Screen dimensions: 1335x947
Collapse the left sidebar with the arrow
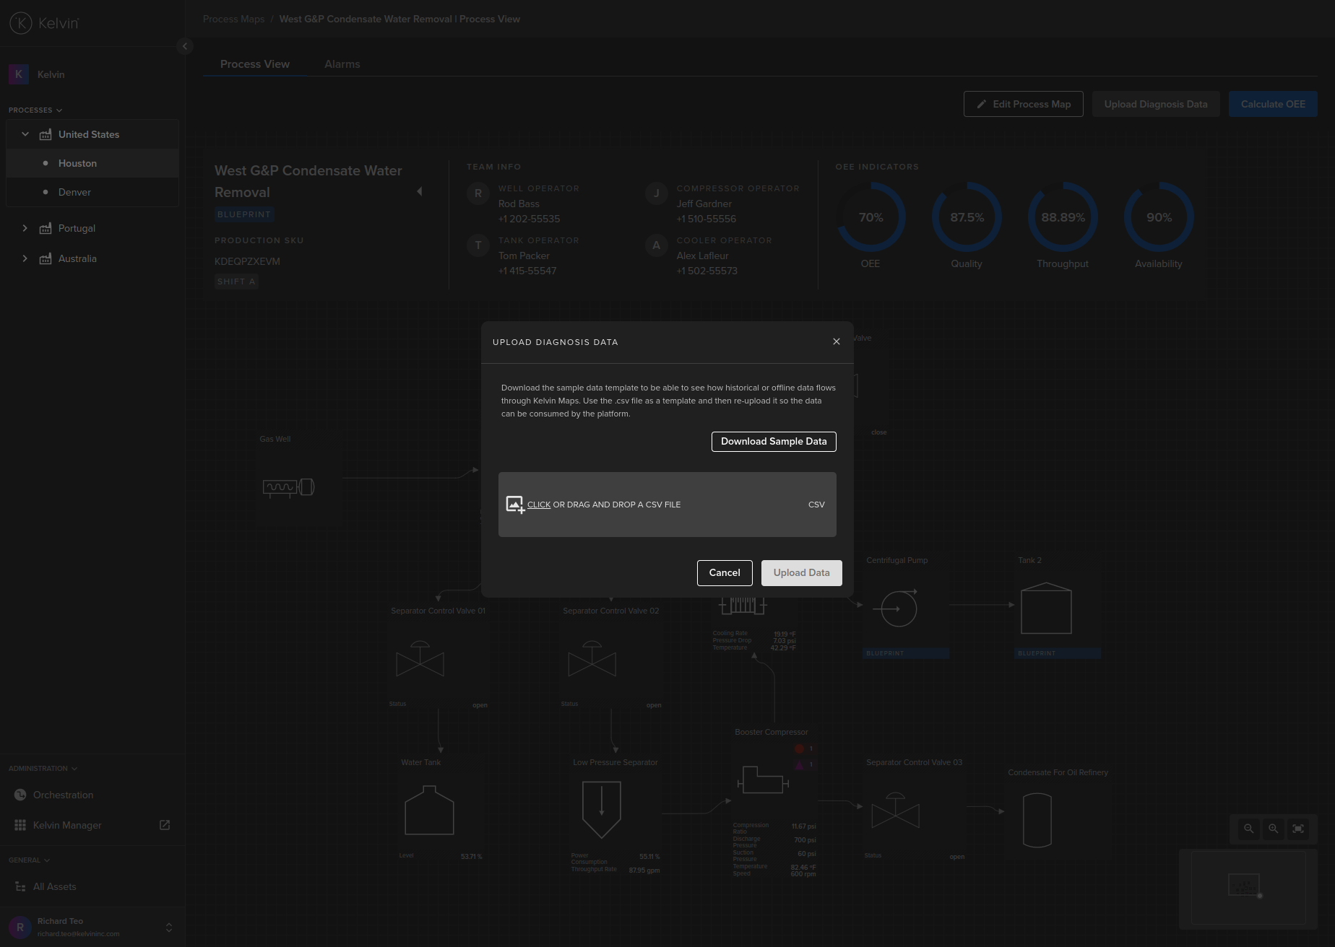coord(184,46)
